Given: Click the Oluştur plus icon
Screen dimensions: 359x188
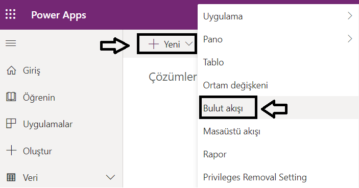Looking at the screenshot, I should click(x=11, y=150).
